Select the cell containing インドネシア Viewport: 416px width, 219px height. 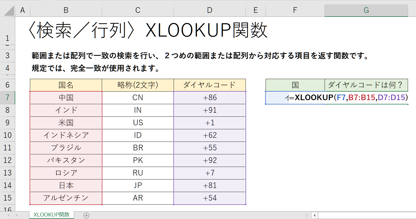pyautogui.click(x=66, y=135)
